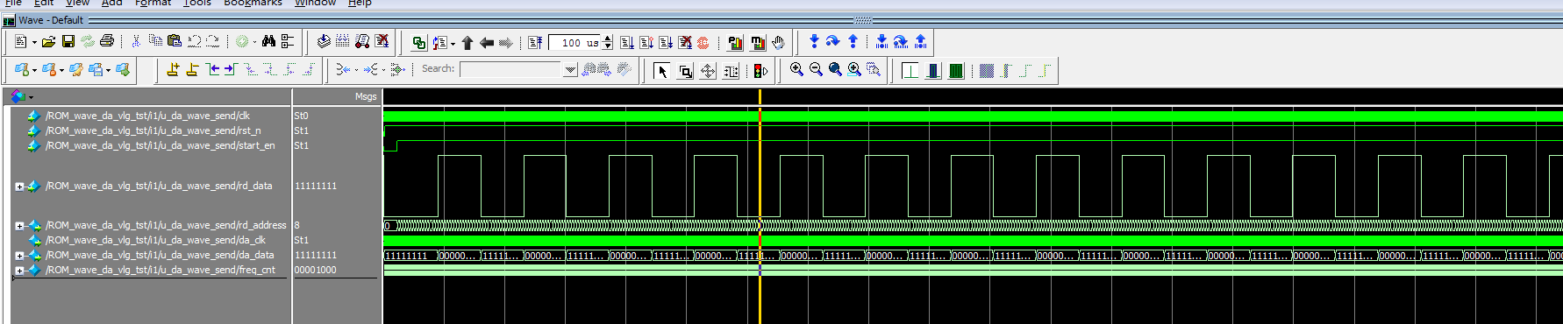Open the Add menu

[x=111, y=3]
